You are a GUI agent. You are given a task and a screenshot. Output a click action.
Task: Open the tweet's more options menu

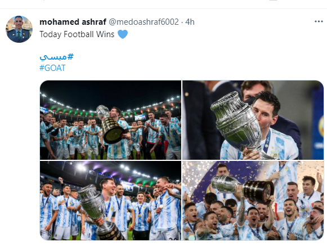(319, 21)
